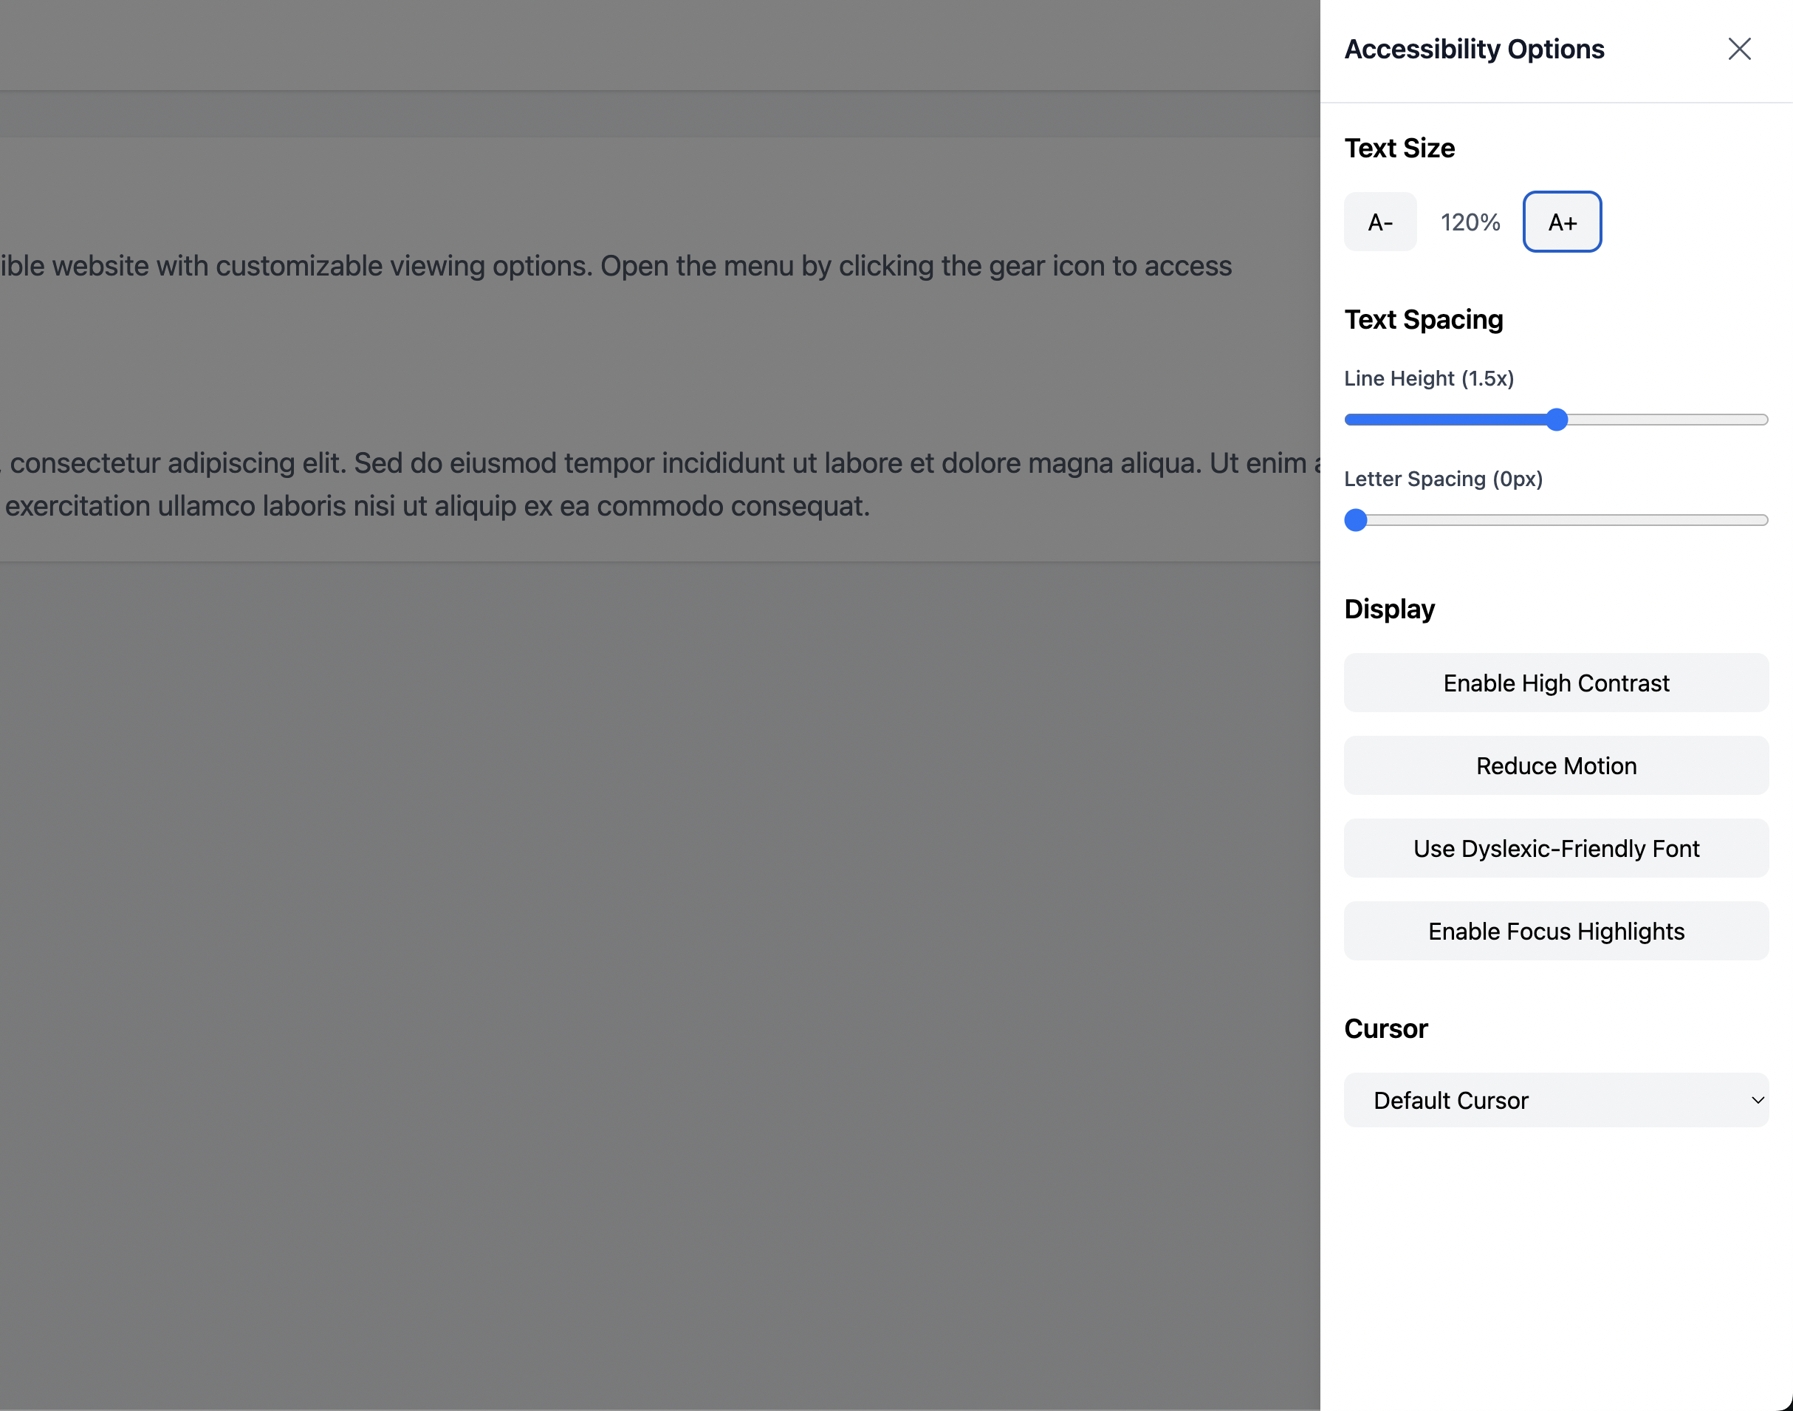Click the Cursor section heading

1386,1028
